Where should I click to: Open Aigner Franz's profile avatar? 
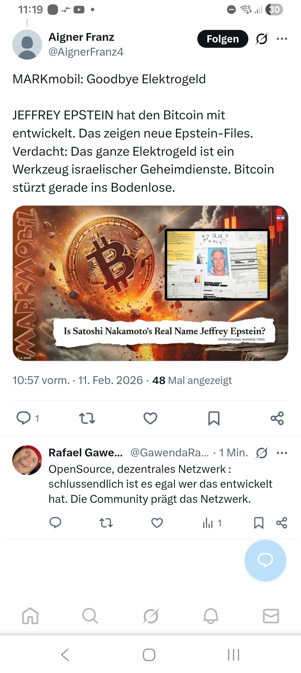click(x=27, y=45)
